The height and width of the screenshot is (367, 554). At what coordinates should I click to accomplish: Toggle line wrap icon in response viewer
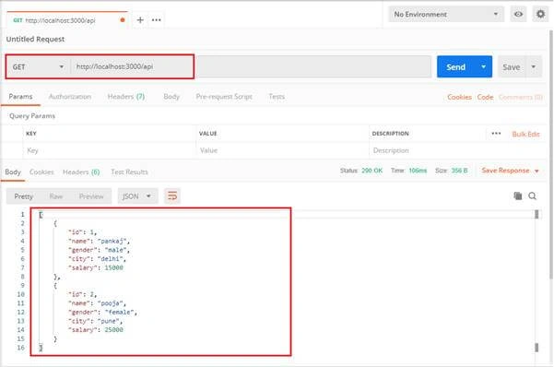tap(172, 195)
